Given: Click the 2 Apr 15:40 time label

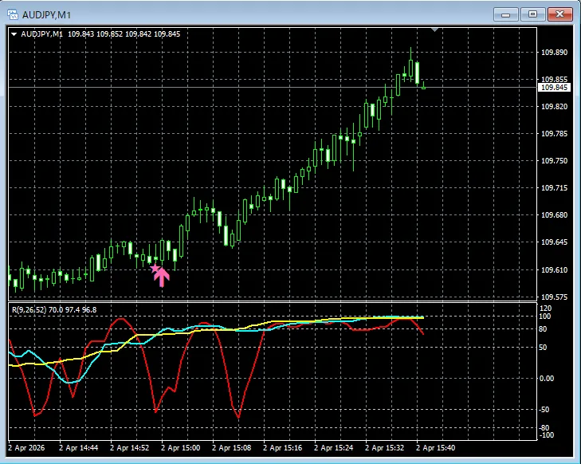Looking at the screenshot, I should pos(436,448).
